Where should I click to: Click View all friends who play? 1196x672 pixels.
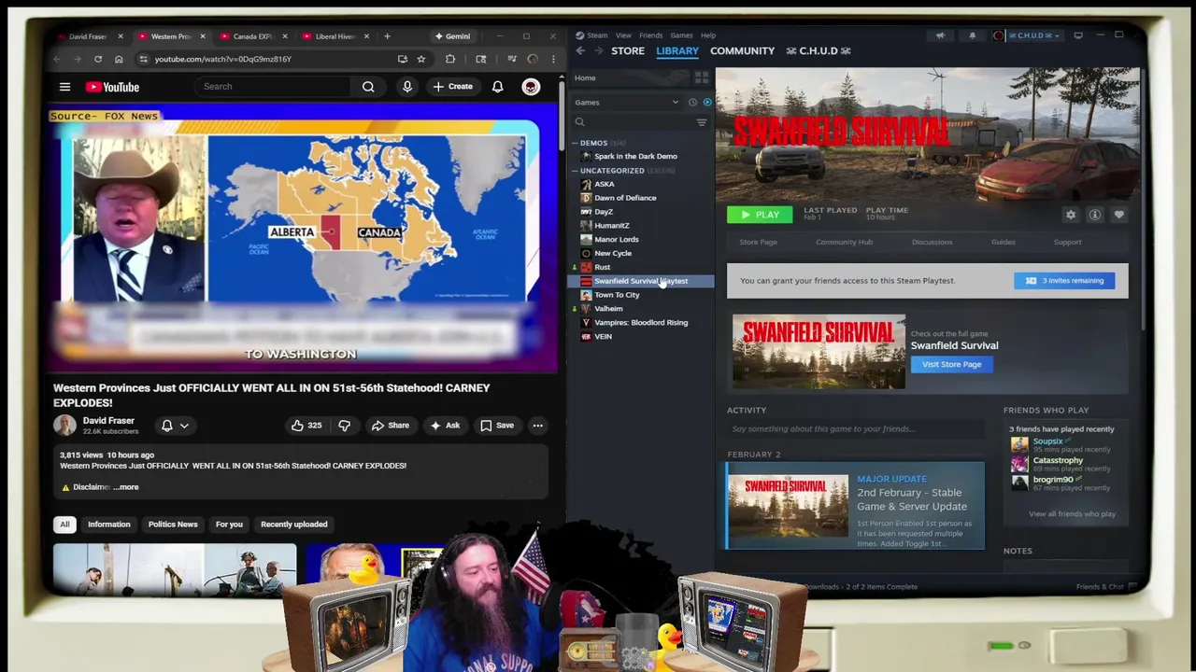click(x=1072, y=513)
